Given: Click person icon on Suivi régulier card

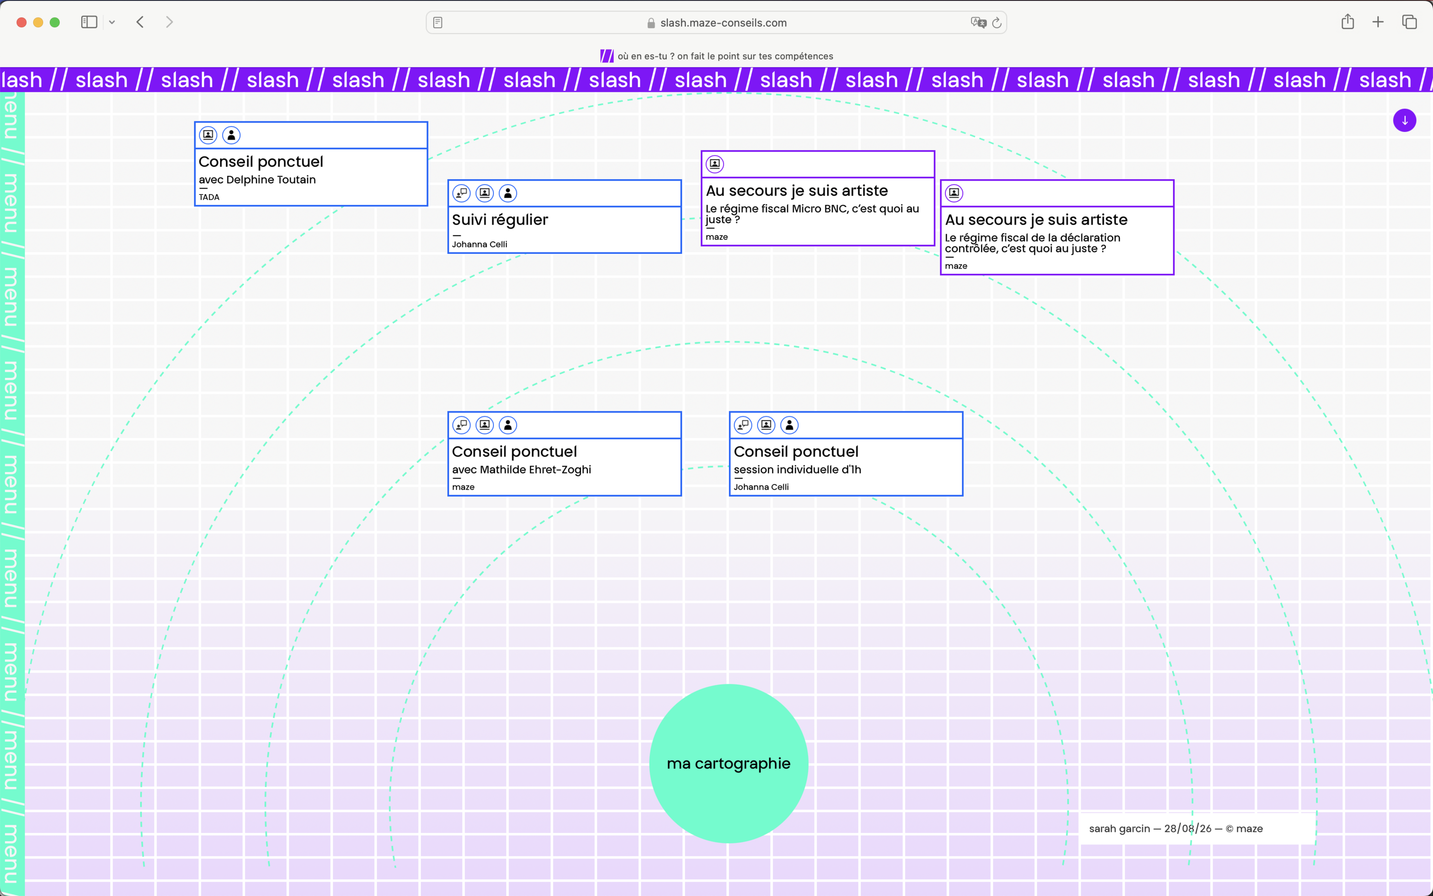Looking at the screenshot, I should [x=508, y=193].
